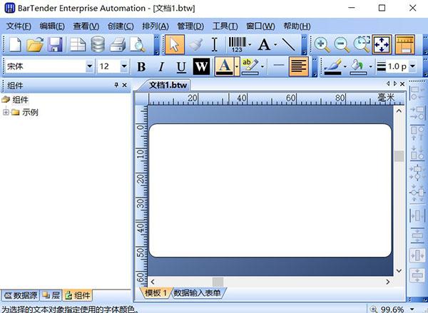Open print preview magnifier page icon
This screenshot has width=428, height=313.
[x=137, y=44]
